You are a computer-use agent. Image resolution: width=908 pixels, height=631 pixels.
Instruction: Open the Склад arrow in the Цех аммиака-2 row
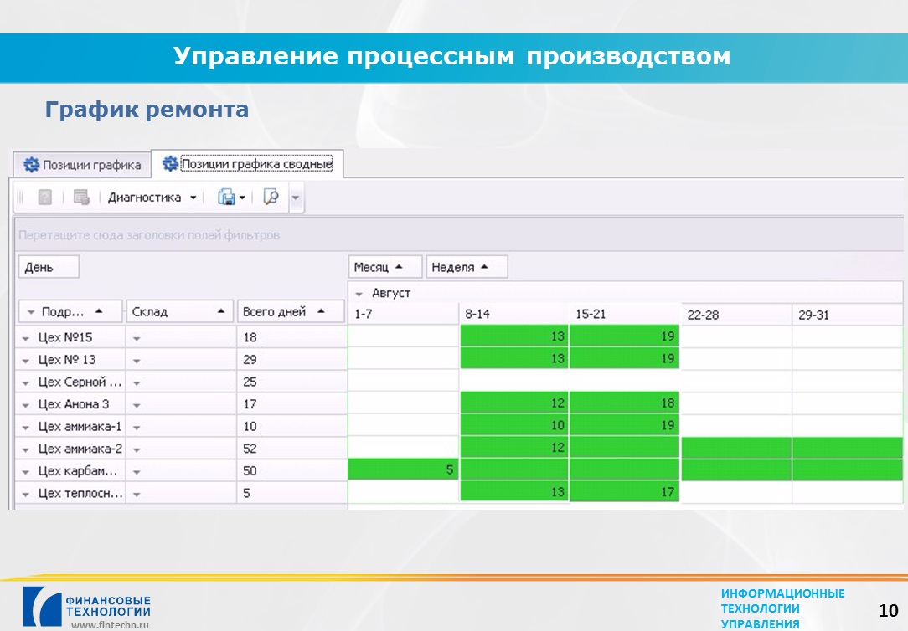click(x=137, y=449)
